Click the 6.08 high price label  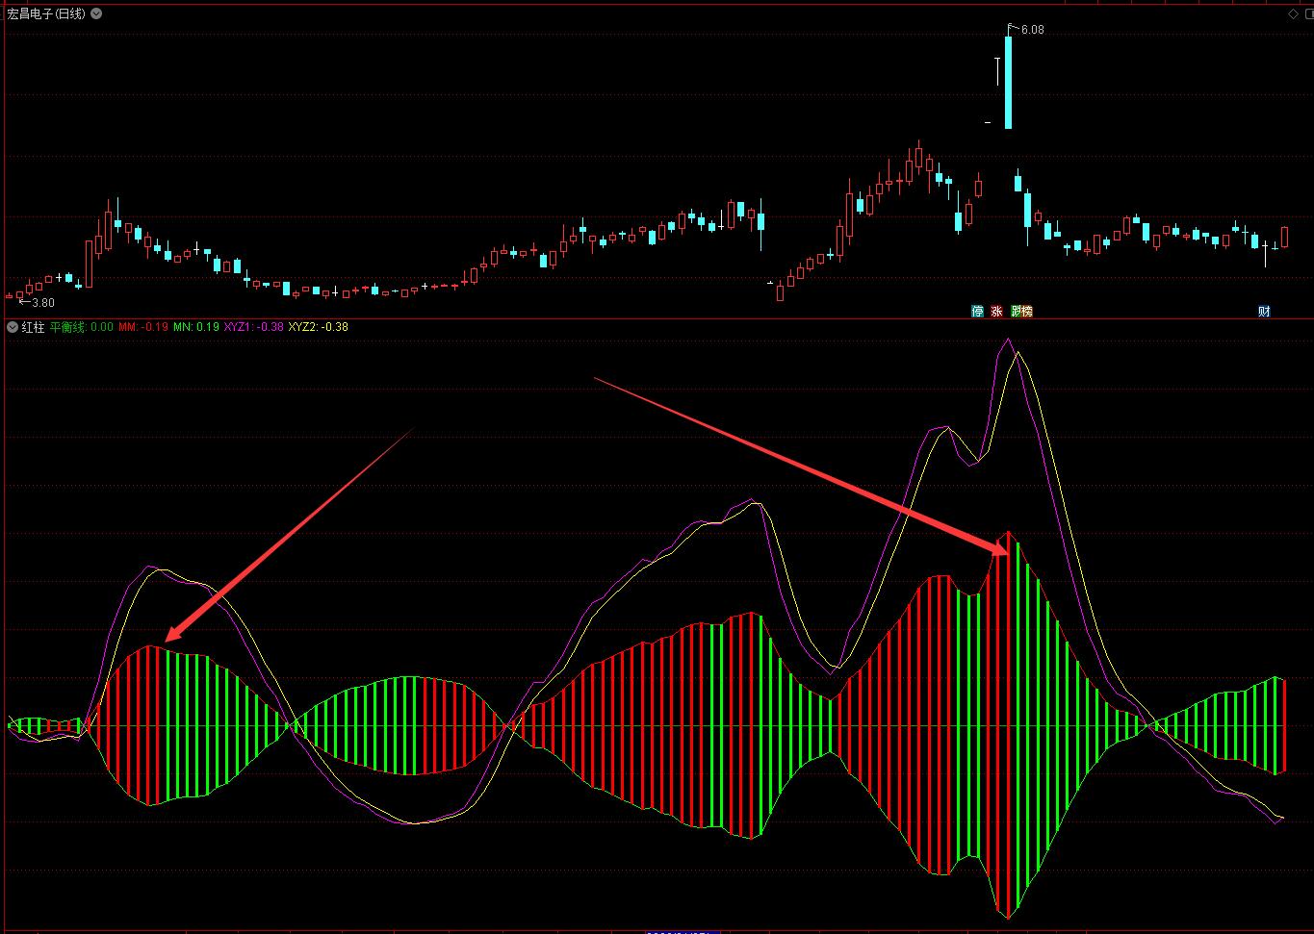coord(1032,30)
